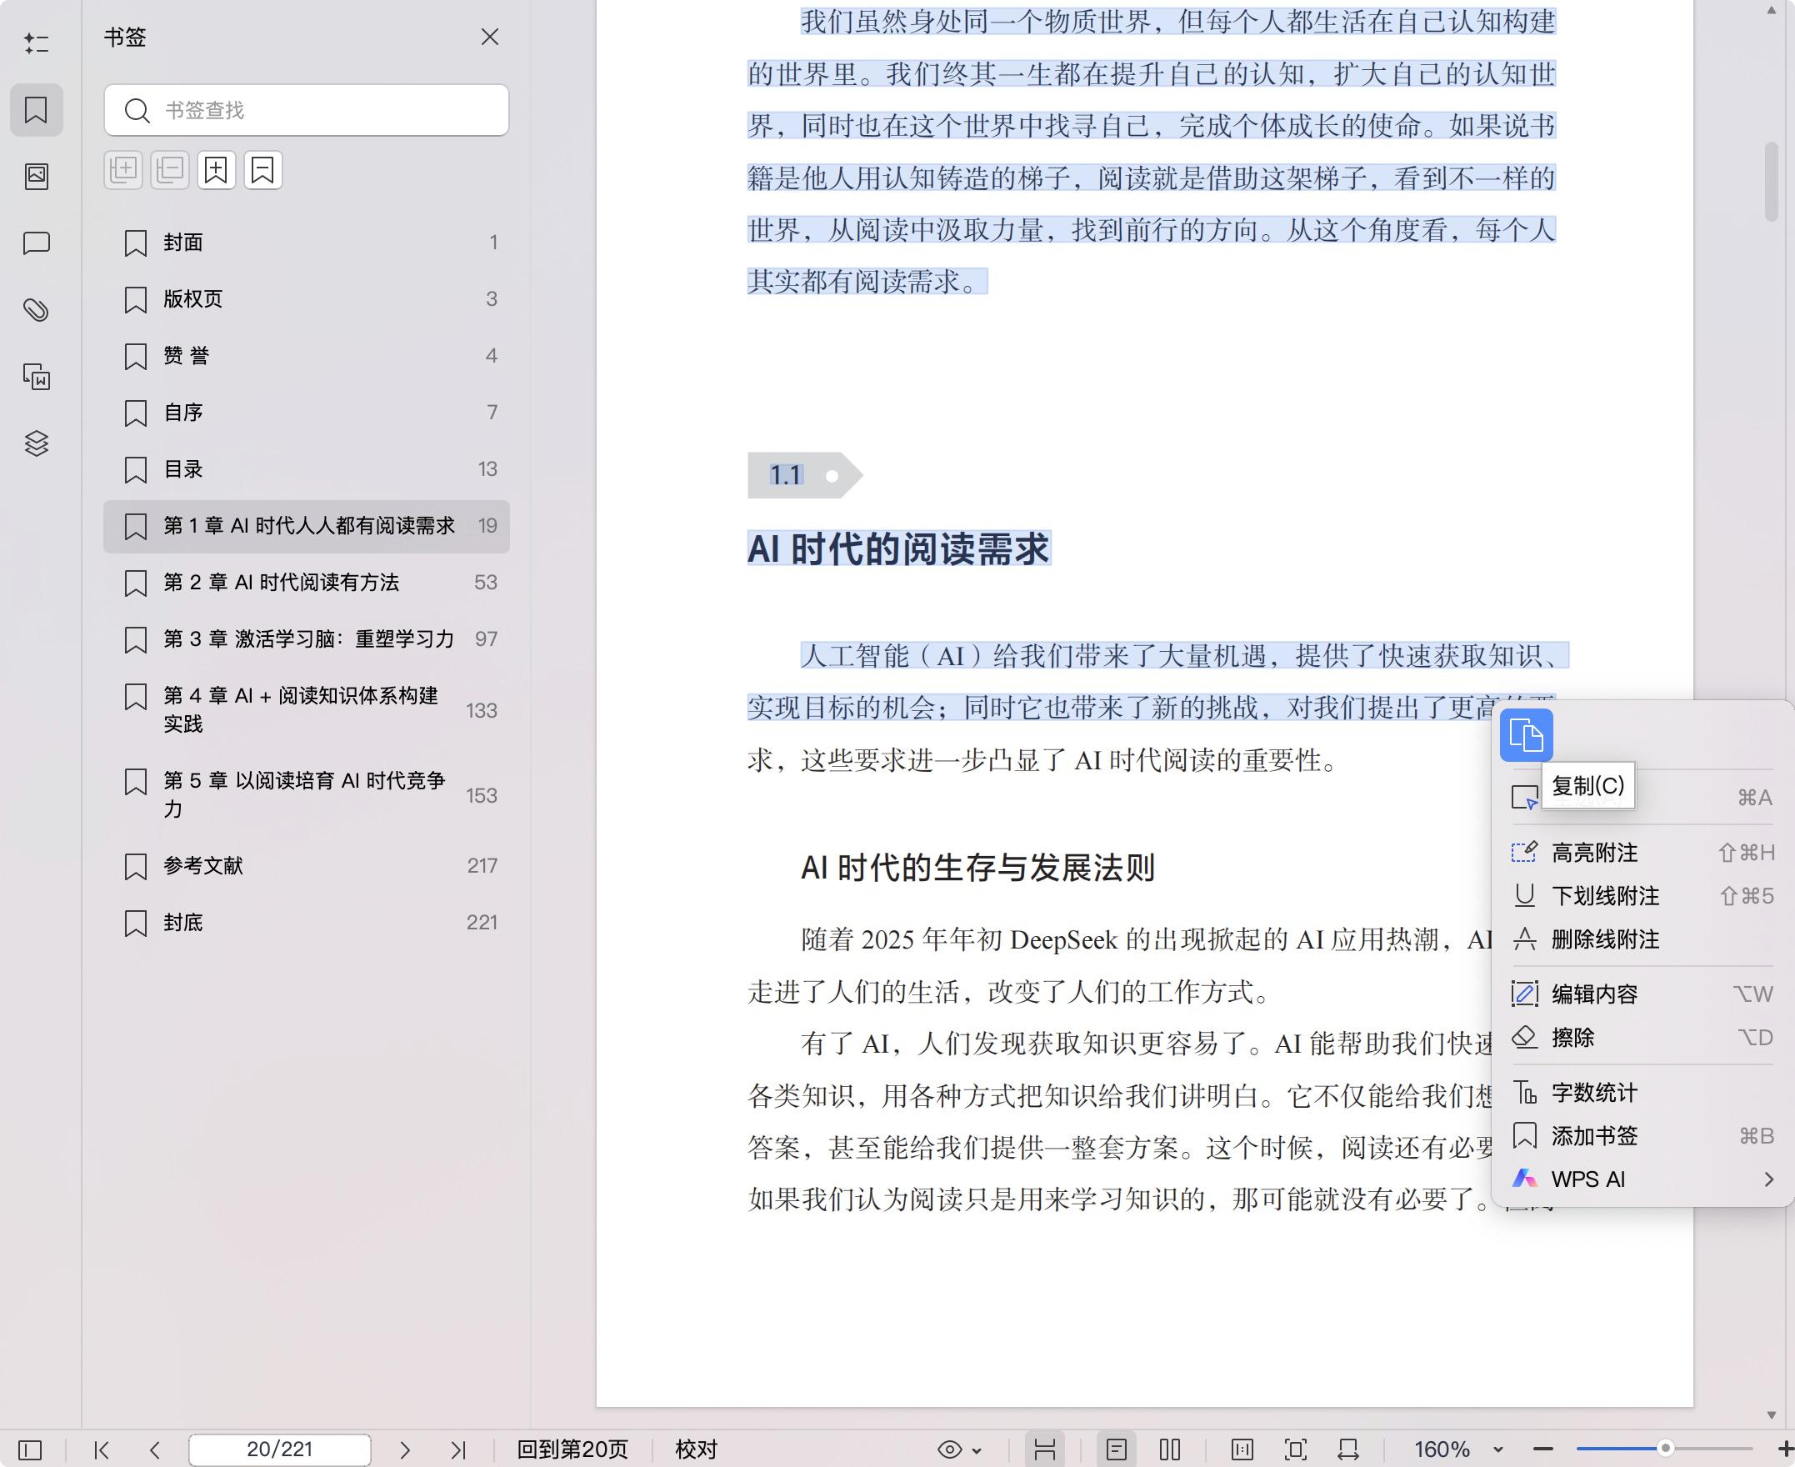
Task: Open the attachments paperclip panel
Action: click(37, 310)
